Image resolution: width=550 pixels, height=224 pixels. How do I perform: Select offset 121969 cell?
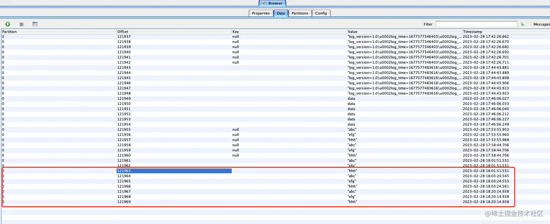[x=174, y=202]
